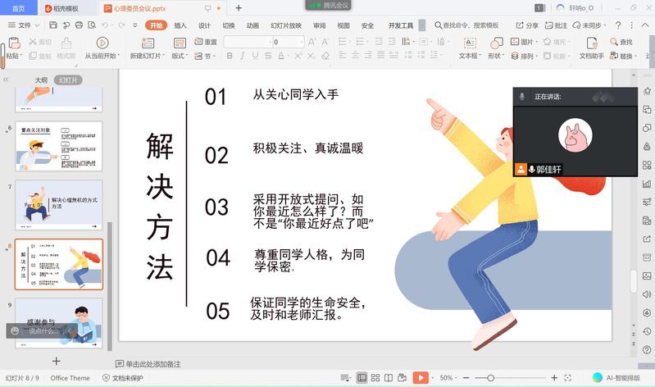This screenshot has width=655, height=387.
Task: Open the 插入 Insert ribbon tab
Action: pos(180,25)
